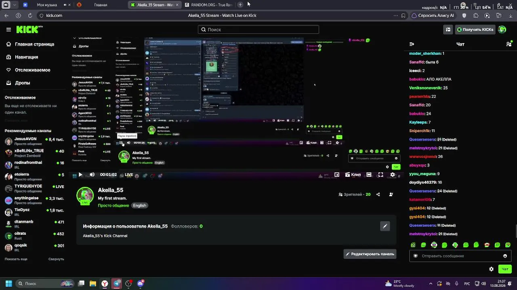Open rodinafromthai recommended channel
This screenshot has height=290, width=517.
pyautogui.click(x=34, y=165)
